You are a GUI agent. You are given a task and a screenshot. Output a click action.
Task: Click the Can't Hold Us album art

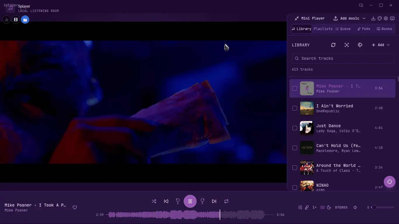coord(307,148)
